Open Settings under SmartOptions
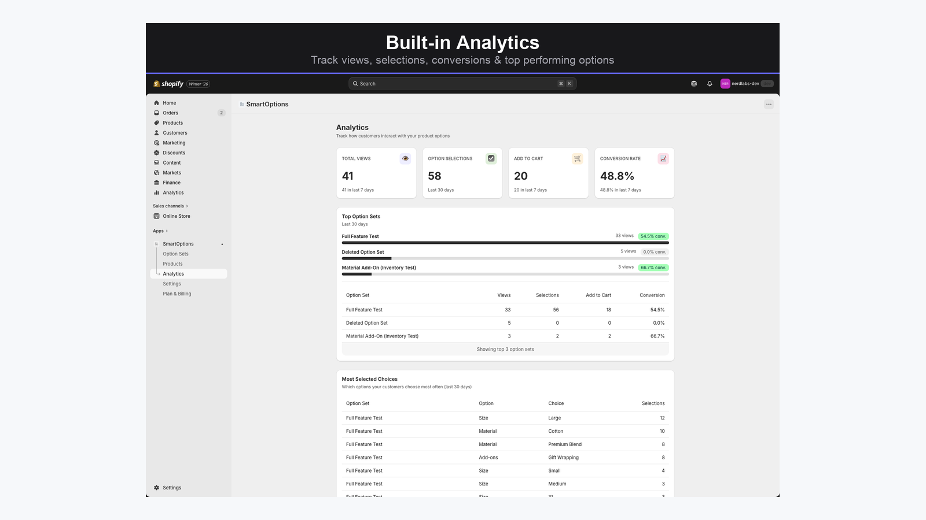Screen dimensions: 926x520 coord(171,284)
